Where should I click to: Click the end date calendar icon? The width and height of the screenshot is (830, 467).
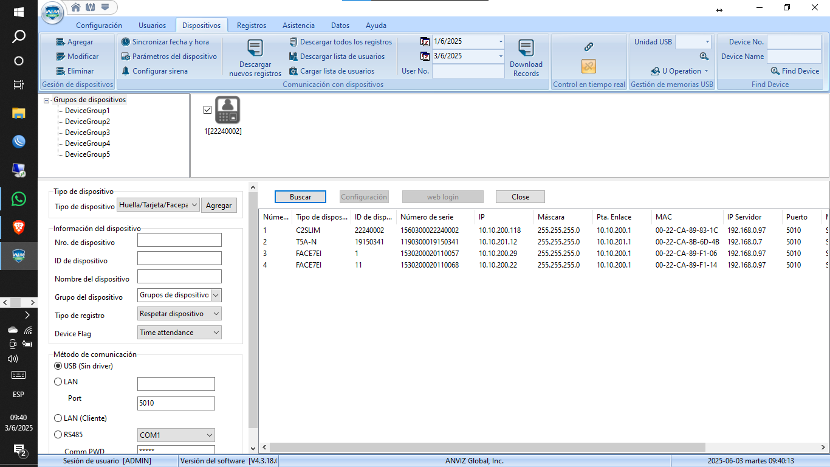click(425, 56)
